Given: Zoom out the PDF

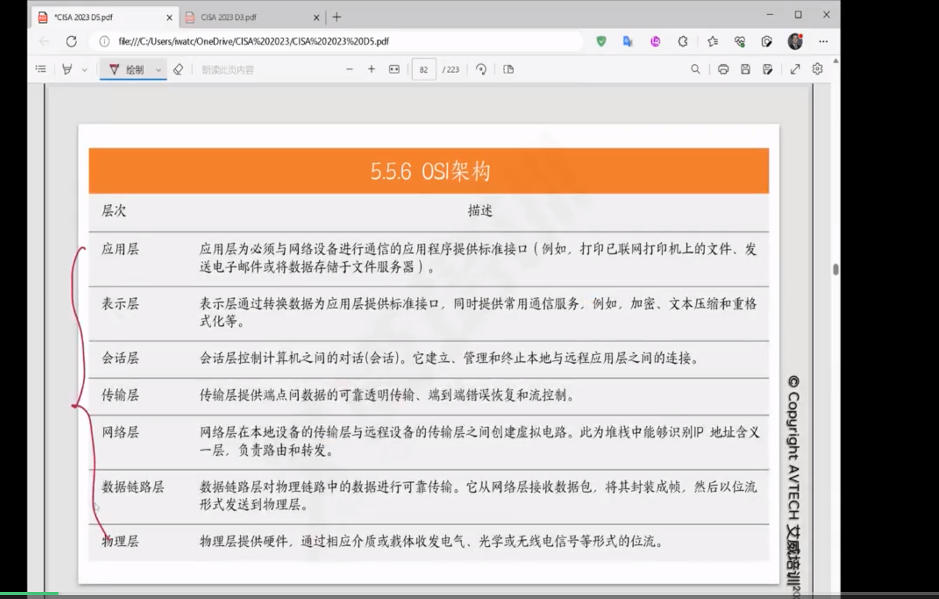Looking at the screenshot, I should pyautogui.click(x=350, y=69).
